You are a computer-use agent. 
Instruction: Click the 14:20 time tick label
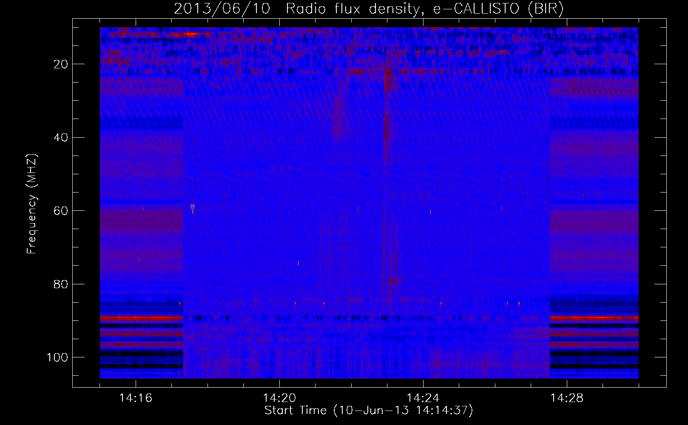click(x=279, y=398)
